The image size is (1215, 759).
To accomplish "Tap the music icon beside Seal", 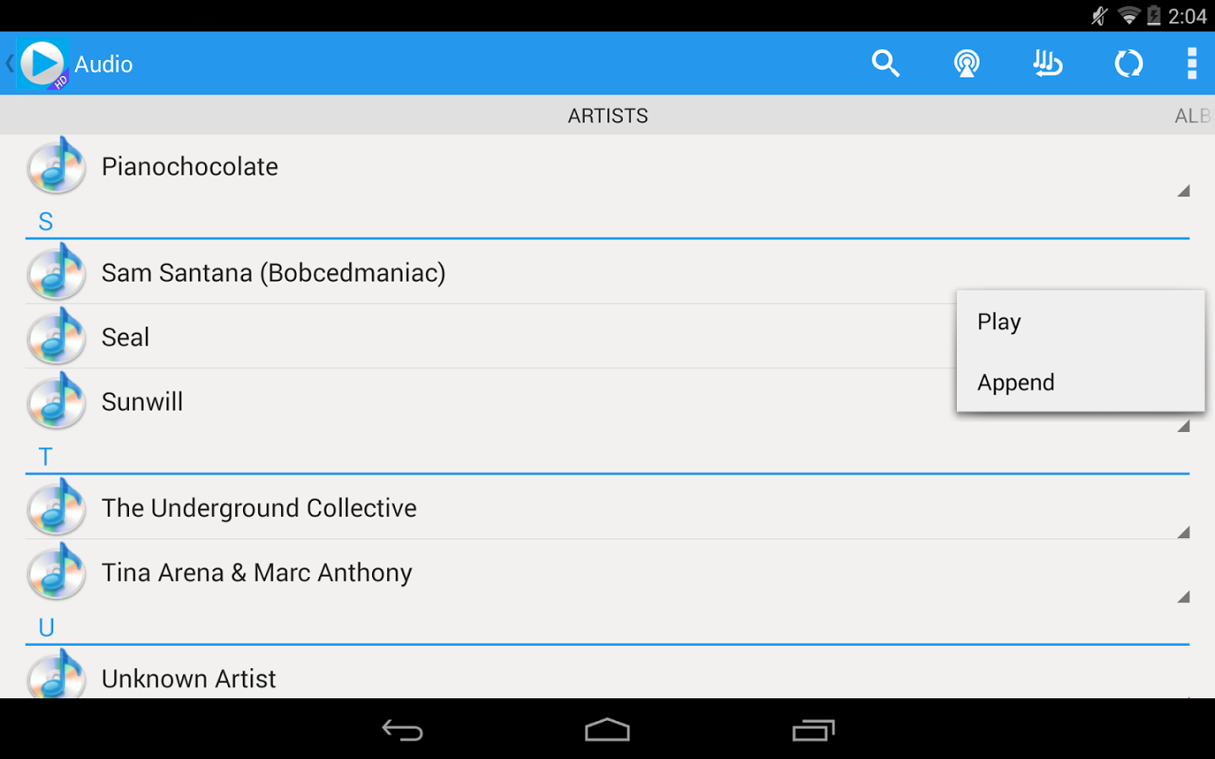I will coord(57,336).
